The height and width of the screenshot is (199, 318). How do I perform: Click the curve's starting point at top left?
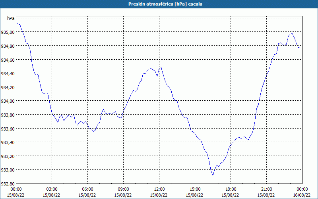(x=17, y=24)
